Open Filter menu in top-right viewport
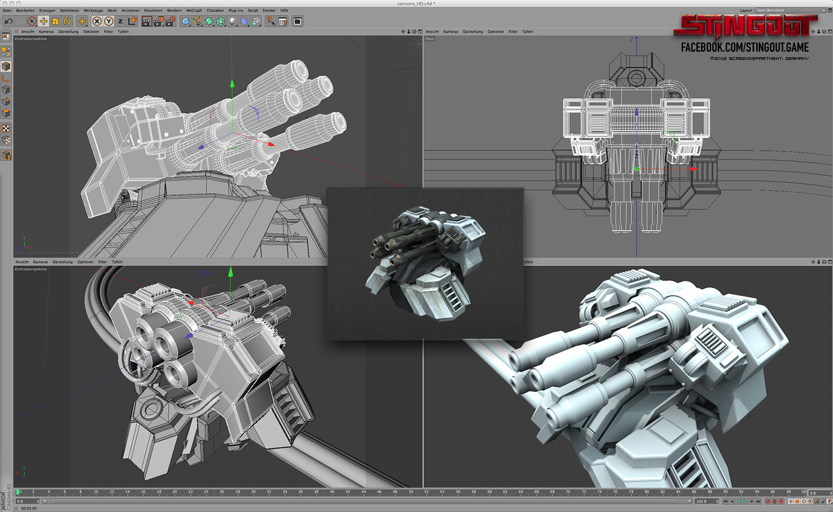 click(x=513, y=32)
